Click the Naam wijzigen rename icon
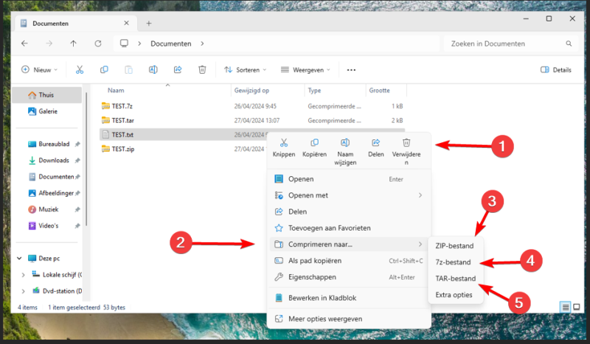Viewport: 590px width, 344px height. click(345, 143)
